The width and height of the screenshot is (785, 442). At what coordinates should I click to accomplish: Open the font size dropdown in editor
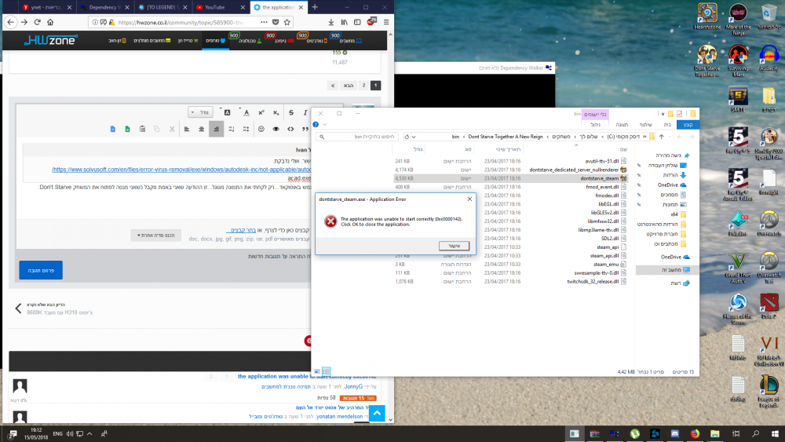click(201, 112)
